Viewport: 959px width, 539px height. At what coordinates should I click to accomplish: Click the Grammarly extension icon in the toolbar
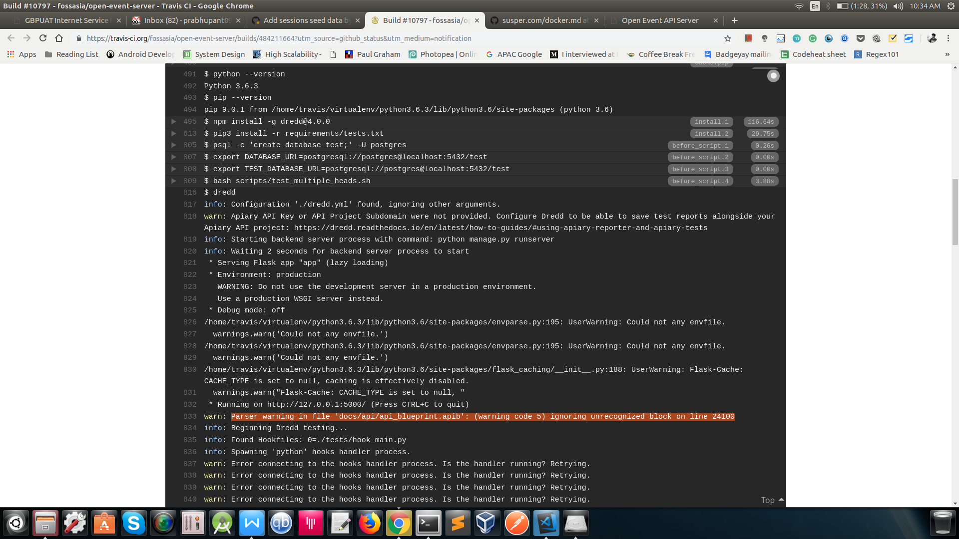(813, 38)
